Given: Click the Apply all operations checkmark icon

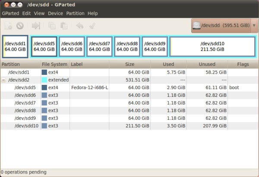Looking at the screenshot, I should (x=92, y=26).
